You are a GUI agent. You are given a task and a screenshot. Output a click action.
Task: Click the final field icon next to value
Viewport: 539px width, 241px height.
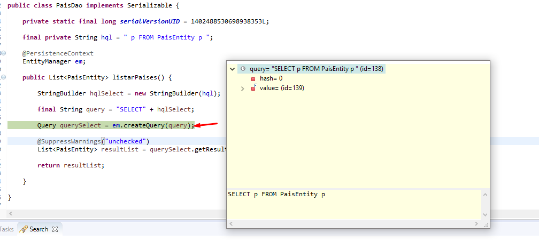coord(253,88)
